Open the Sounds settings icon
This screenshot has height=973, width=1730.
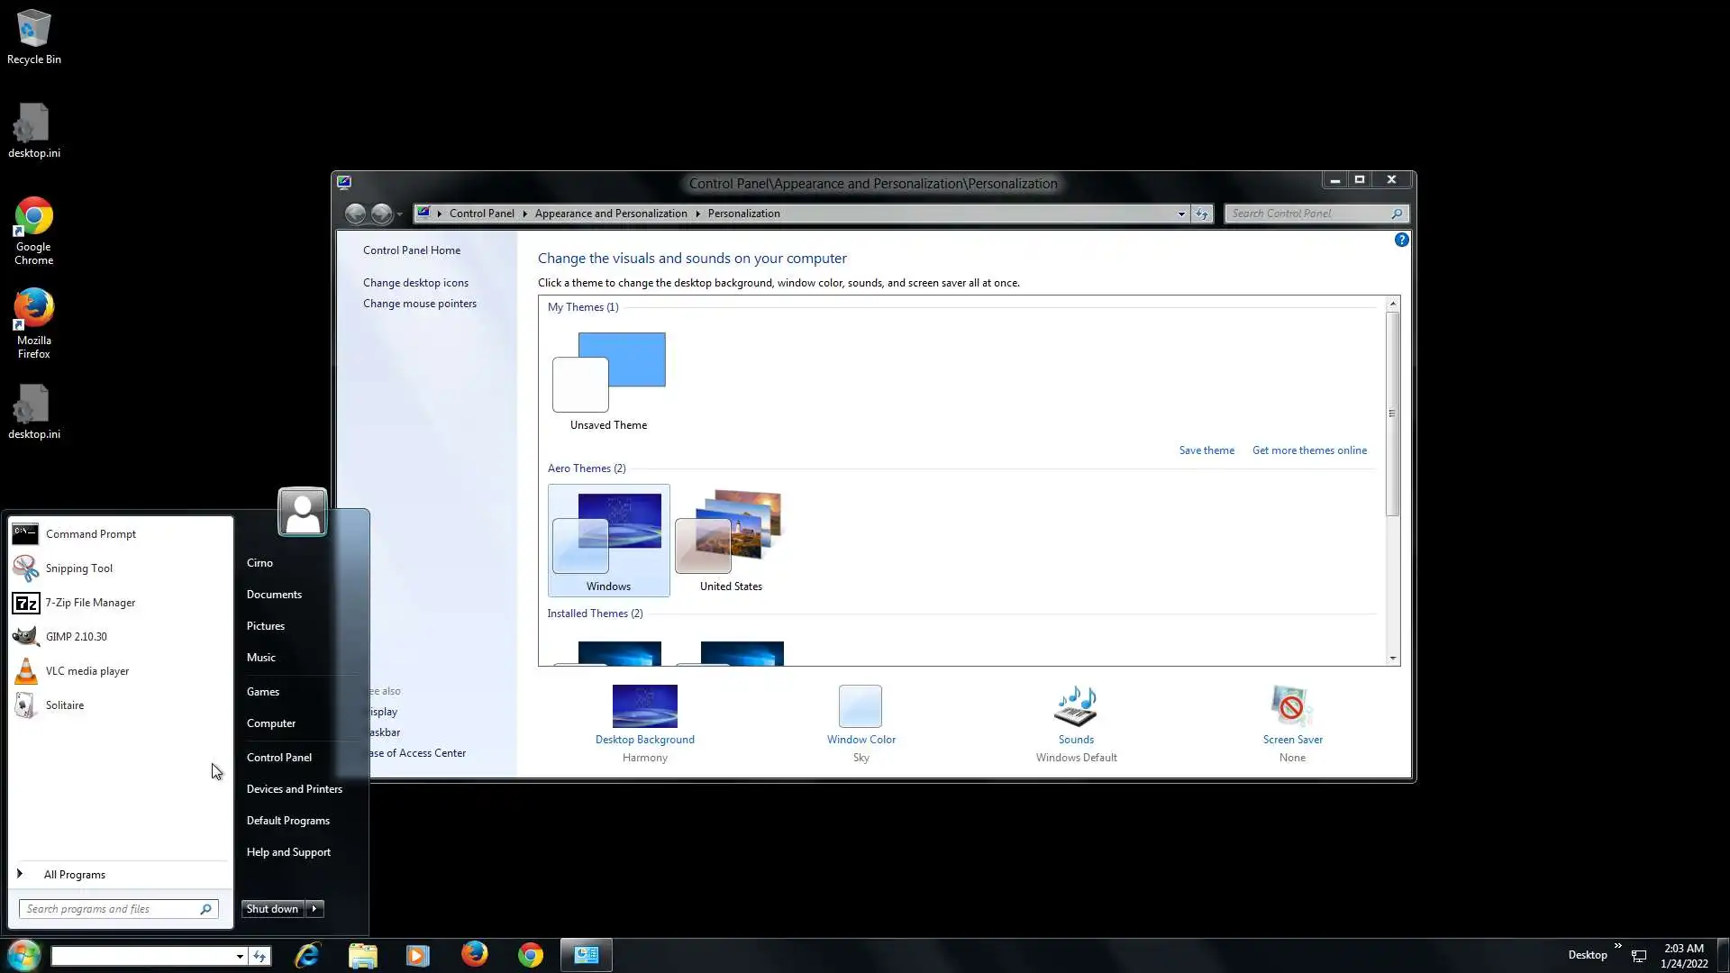[1076, 707]
